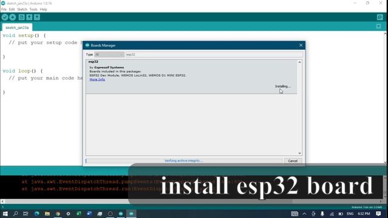Click the Verifying archive integrity progress bar
Screen dimensions: 388x218
coord(184,160)
